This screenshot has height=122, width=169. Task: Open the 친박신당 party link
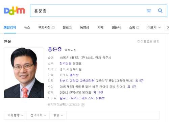66,64
